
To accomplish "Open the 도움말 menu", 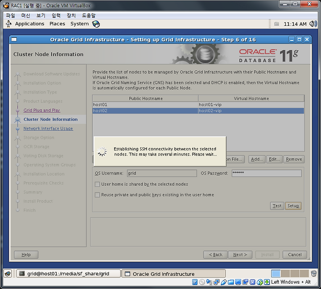I will click(89, 16).
